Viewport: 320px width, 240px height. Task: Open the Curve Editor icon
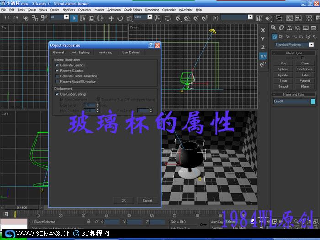[289, 18]
